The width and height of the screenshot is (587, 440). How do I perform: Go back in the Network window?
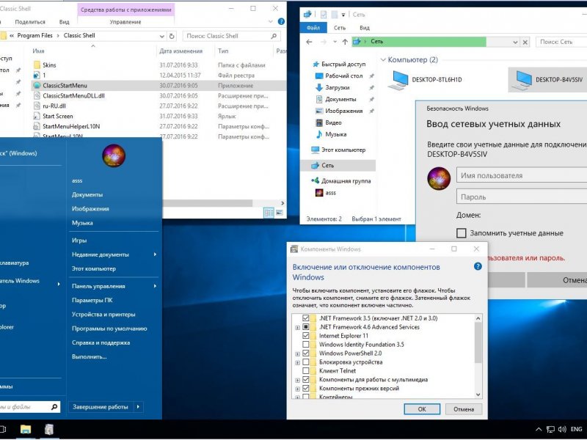309,42
